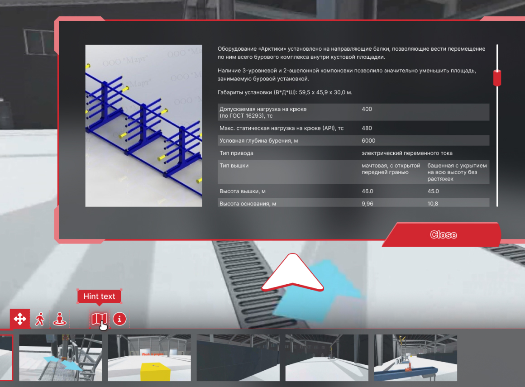This screenshot has width=525, height=387.
Task: Click the blue pipe rack equipment image
Action: point(143,125)
